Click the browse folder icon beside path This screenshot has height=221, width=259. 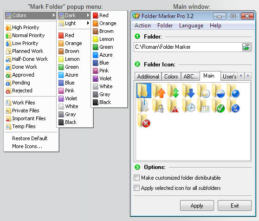pos(246,47)
